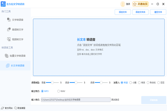
Task: Click the user avatar icon
Action: click(x=123, y=4)
